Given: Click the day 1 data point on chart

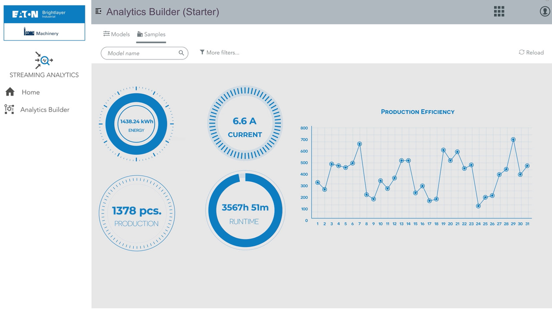Looking at the screenshot, I should (318, 183).
